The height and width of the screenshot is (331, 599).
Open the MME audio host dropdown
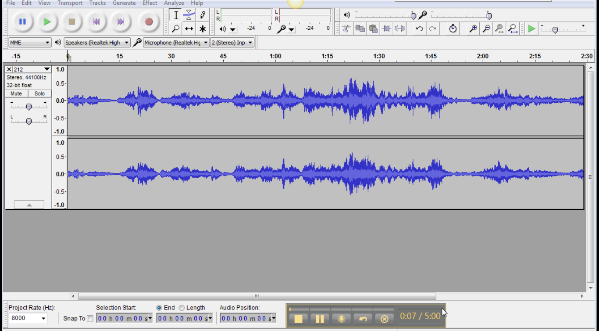pos(30,43)
